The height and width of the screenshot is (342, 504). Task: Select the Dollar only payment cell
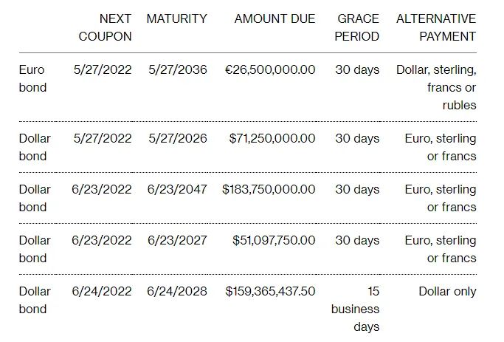pos(447,292)
